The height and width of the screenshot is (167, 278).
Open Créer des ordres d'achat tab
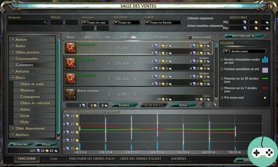click(140, 159)
